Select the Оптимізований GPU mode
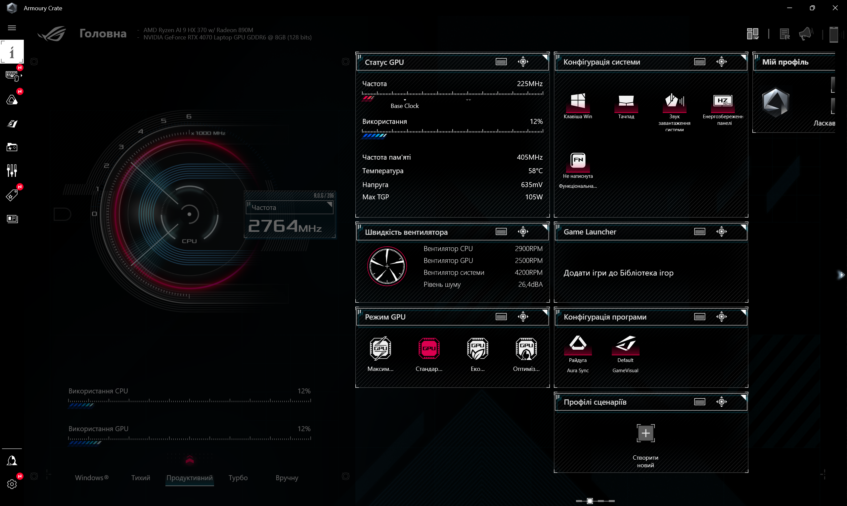The image size is (847, 506). 526,348
